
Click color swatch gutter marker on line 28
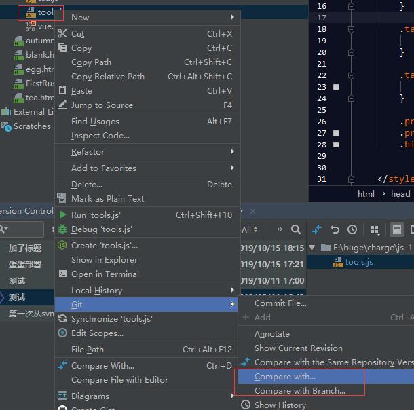tap(336, 145)
